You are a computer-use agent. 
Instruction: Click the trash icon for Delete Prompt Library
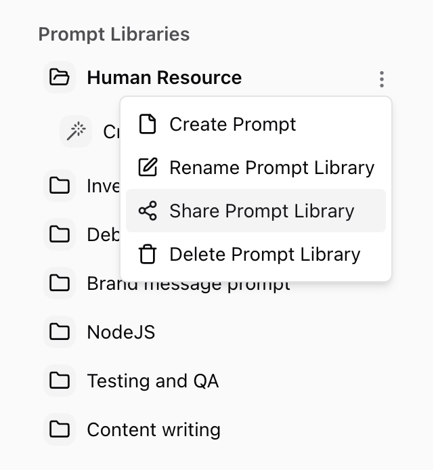tap(147, 255)
